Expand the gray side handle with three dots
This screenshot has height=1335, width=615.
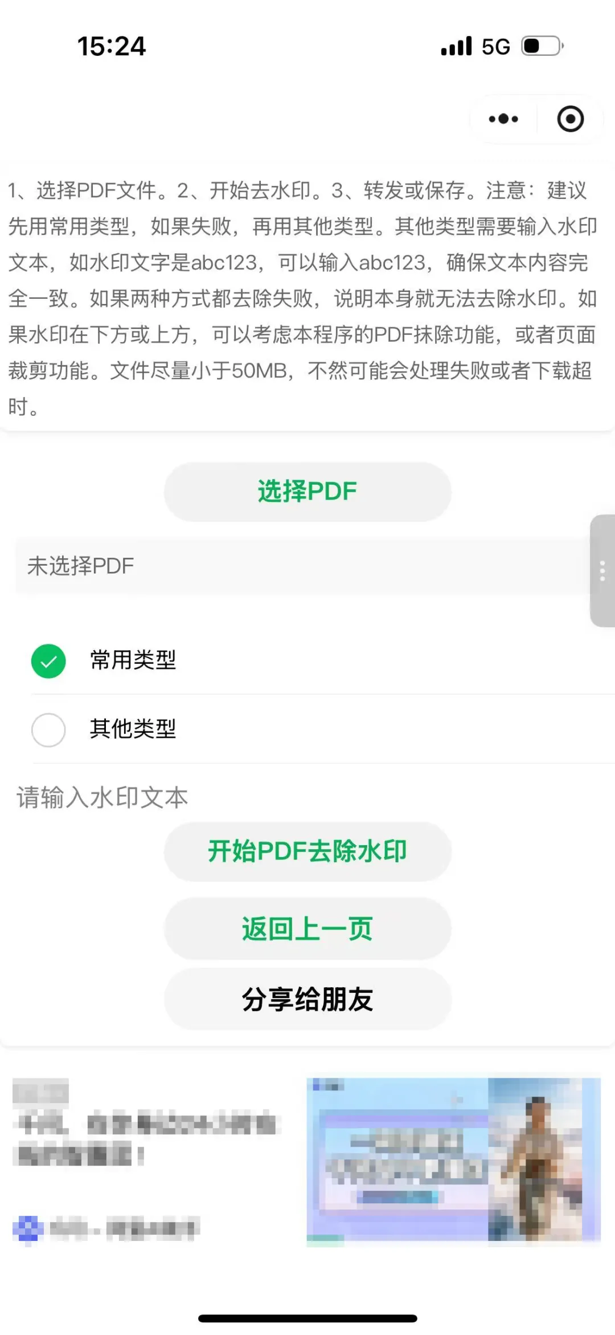coord(602,571)
